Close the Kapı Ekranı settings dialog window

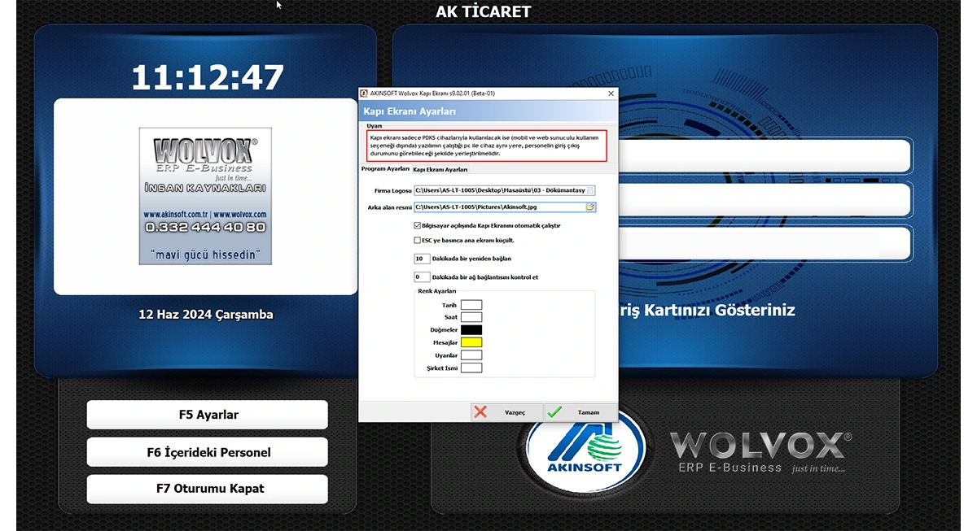tap(611, 94)
